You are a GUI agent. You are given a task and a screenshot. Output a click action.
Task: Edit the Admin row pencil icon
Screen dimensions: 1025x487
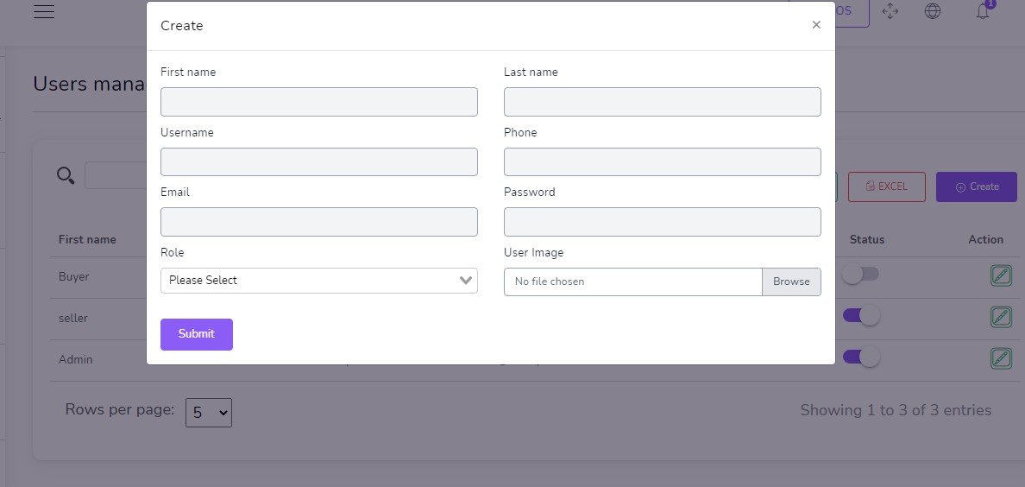tap(1001, 358)
